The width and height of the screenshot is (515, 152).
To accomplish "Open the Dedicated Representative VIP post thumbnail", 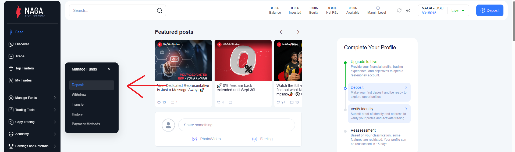I will tap(183, 60).
